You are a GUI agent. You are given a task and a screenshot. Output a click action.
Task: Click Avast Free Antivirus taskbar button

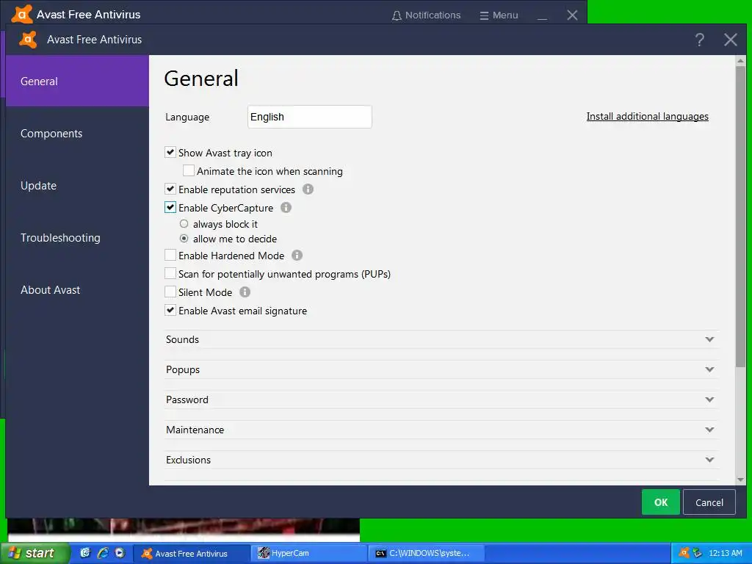tap(192, 553)
